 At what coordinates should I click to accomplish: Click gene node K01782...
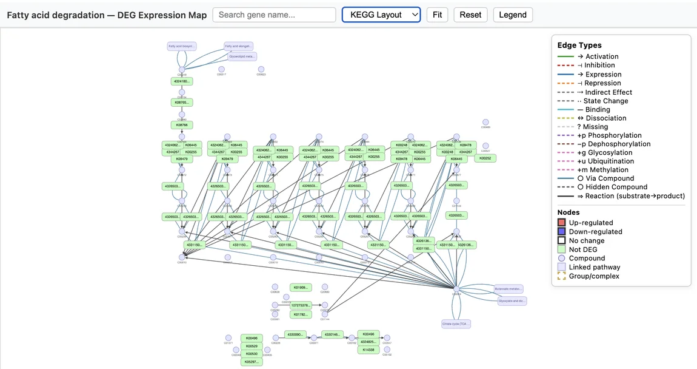(x=301, y=315)
